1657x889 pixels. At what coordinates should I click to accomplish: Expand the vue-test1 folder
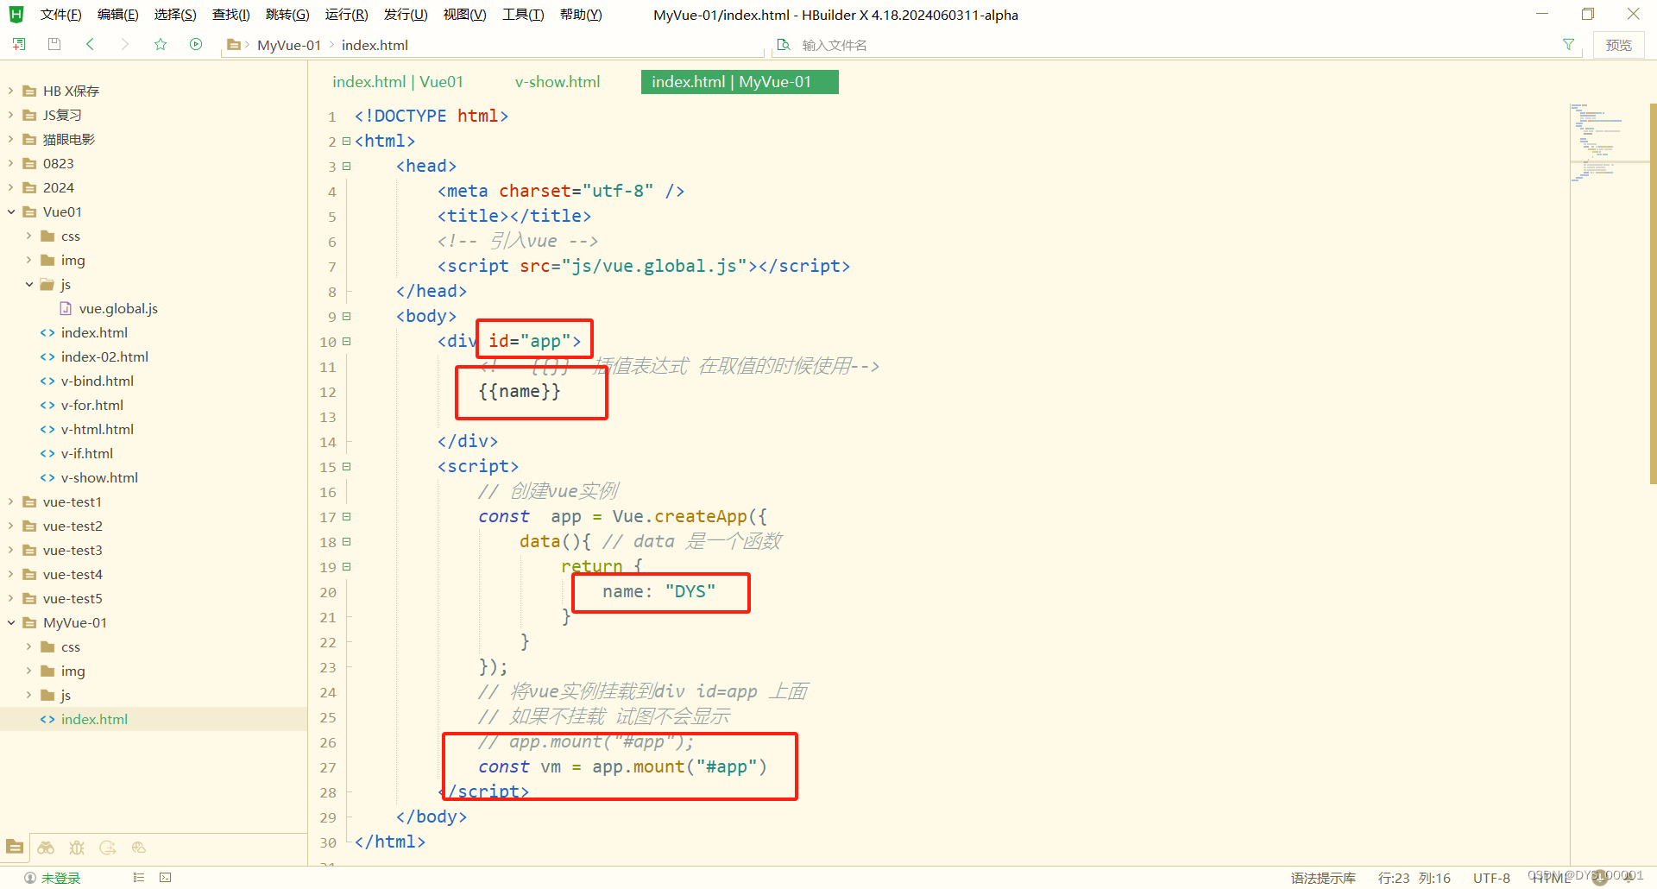tap(11, 501)
